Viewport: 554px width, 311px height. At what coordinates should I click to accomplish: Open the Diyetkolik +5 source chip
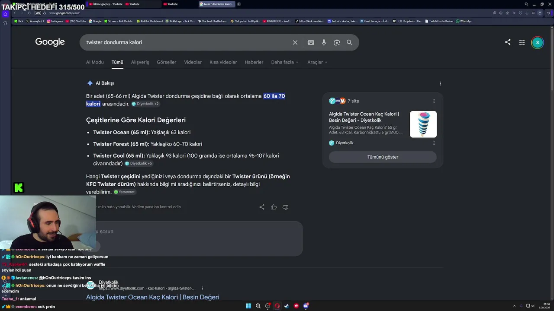click(138, 164)
